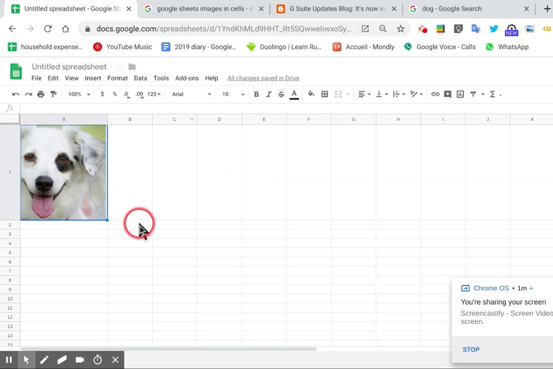
Task: Open the WhatsApp bookmark
Action: 507,46
